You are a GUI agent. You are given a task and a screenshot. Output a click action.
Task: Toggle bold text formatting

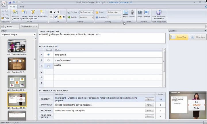pos(51,12)
